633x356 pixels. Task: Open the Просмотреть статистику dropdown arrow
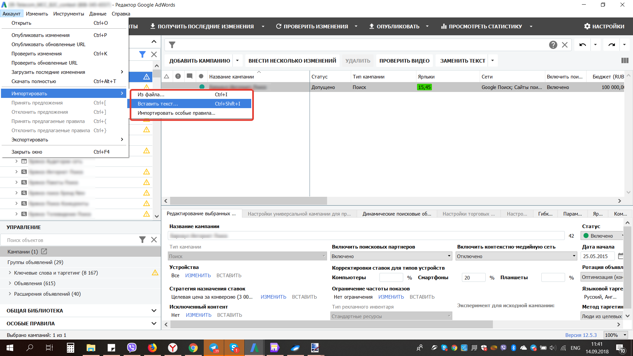[531, 26]
